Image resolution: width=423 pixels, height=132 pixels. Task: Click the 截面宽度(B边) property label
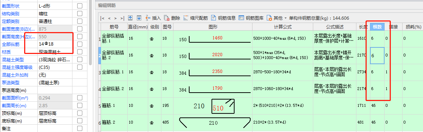[18, 29]
